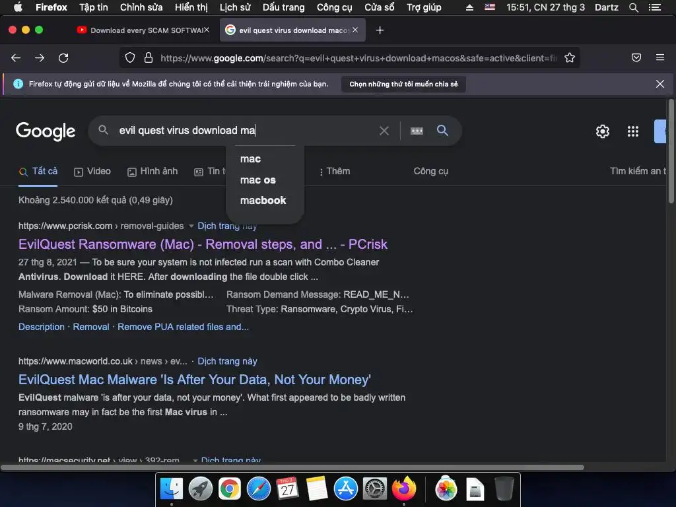Open the 'Trợ giúp' help menu
676x507 pixels.
click(x=424, y=7)
